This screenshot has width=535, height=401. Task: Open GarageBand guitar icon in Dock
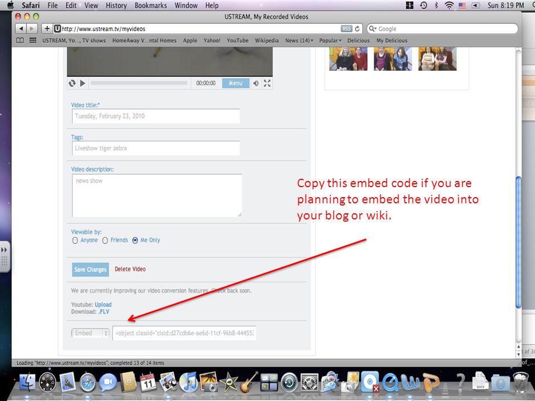coord(250,382)
